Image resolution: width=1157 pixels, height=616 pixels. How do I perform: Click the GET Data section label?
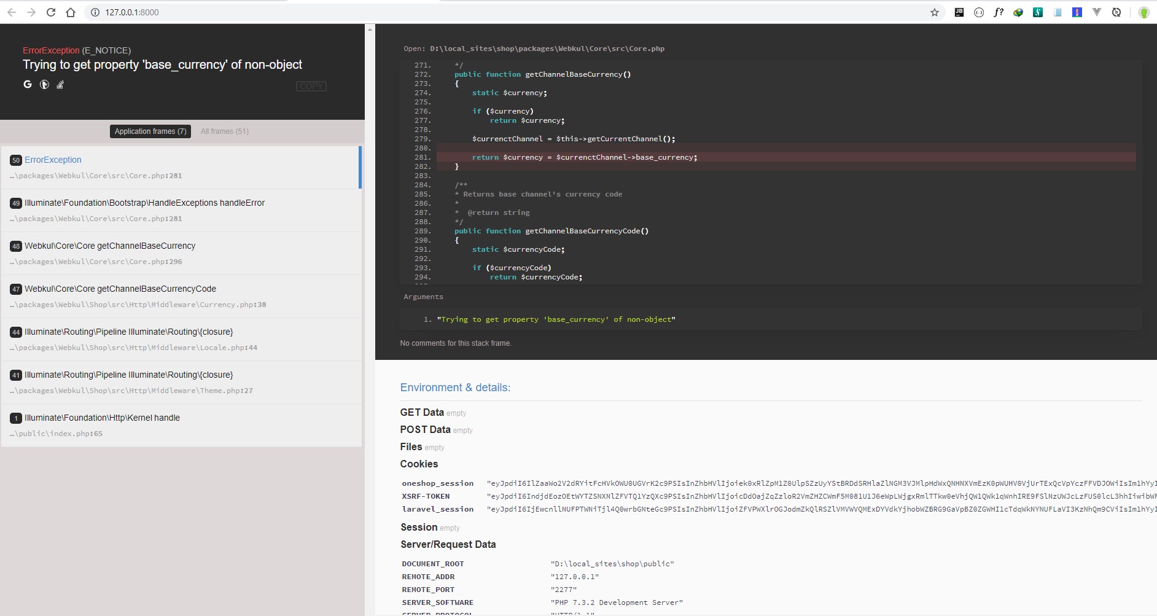(x=422, y=413)
